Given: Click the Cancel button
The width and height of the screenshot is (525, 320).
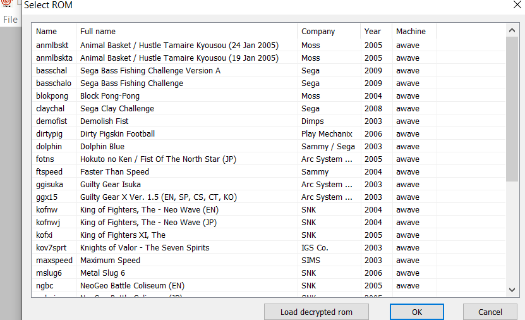Looking at the screenshot, I should point(490,312).
